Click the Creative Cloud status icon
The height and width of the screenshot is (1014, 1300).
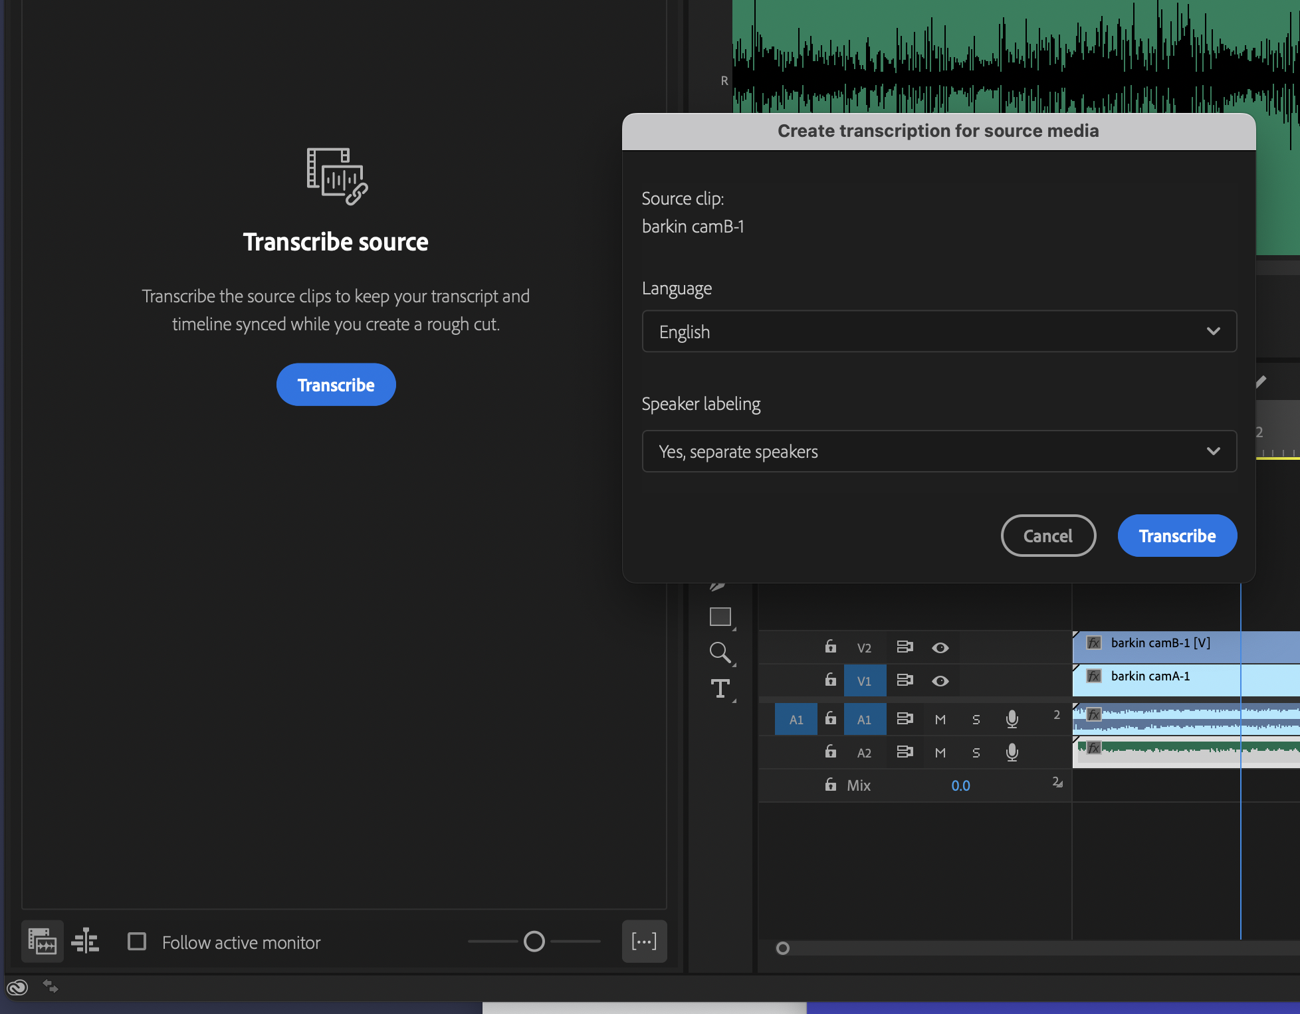(17, 987)
